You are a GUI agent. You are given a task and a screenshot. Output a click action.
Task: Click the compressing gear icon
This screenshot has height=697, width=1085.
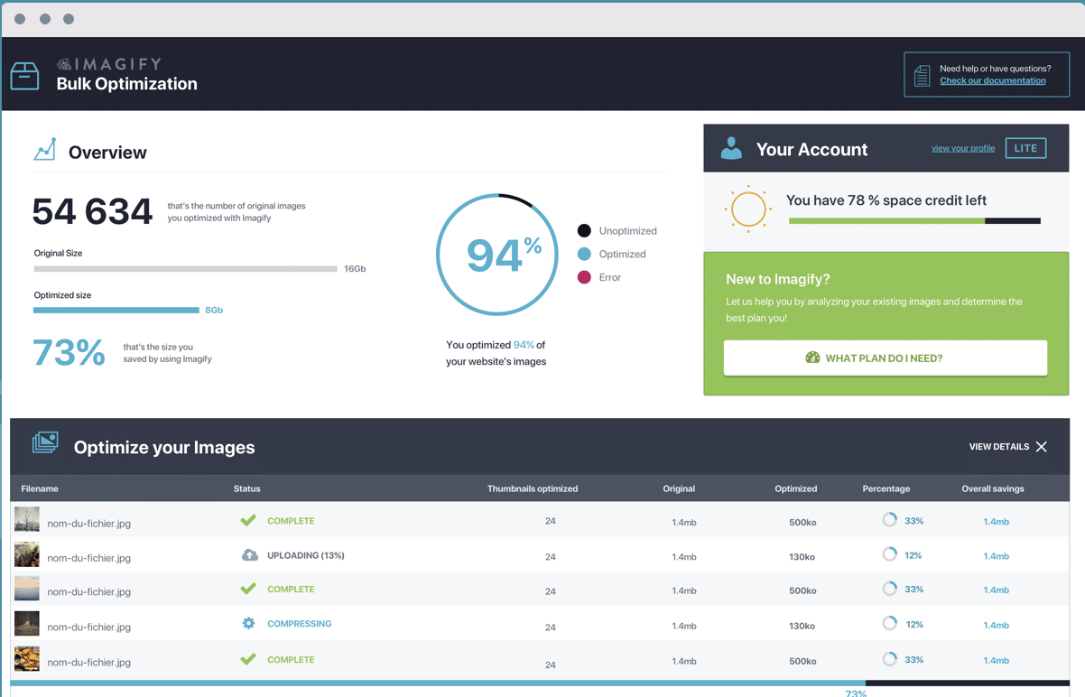(x=248, y=623)
